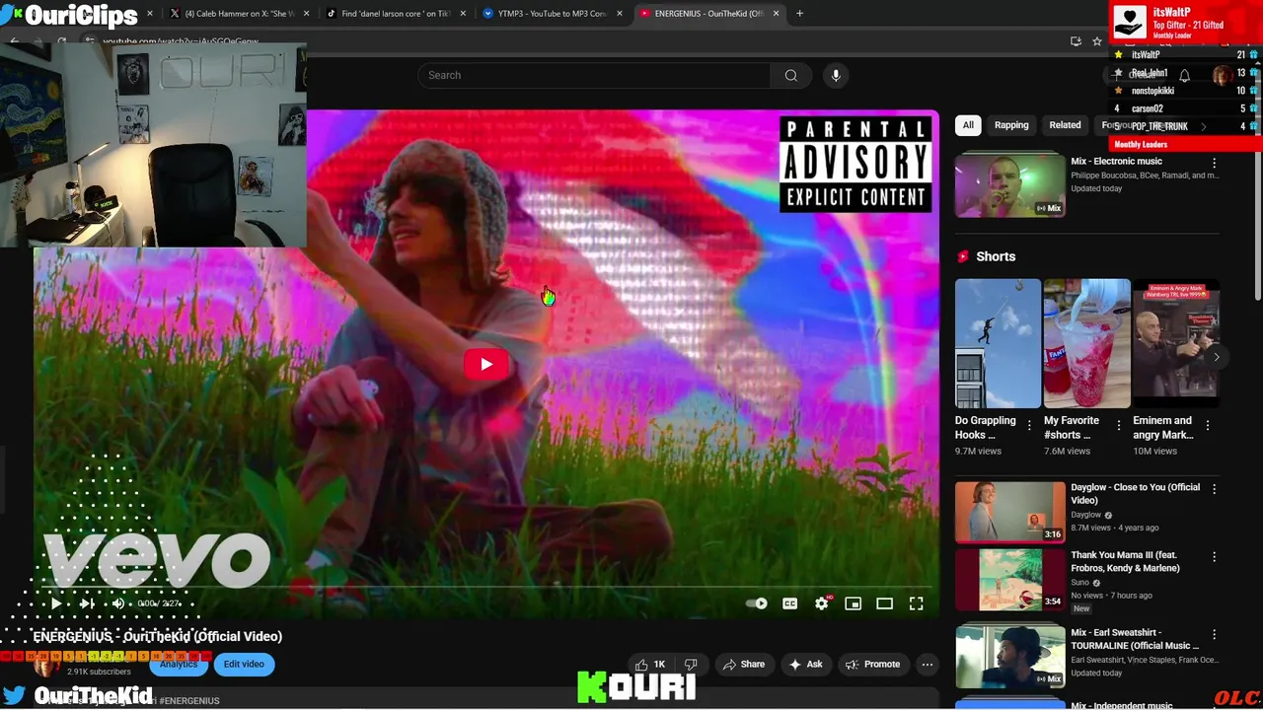Close the ENERGENIUS browser tab
Image resolution: width=1263 pixels, height=710 pixels.
(776, 14)
